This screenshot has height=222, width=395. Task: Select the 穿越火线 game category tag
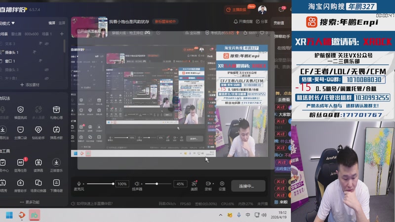tap(131, 33)
